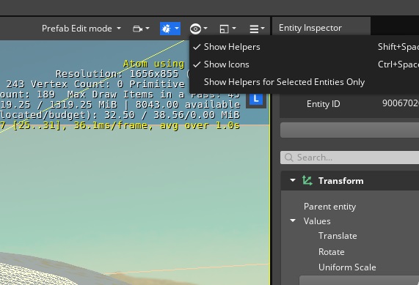The height and width of the screenshot is (285, 419).
Task: Click the eye helpers visibility icon
Action: click(195, 29)
